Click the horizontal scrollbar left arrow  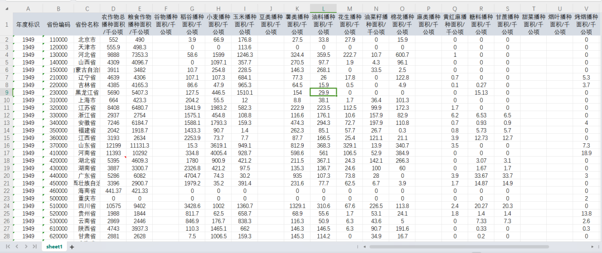click(365, 246)
